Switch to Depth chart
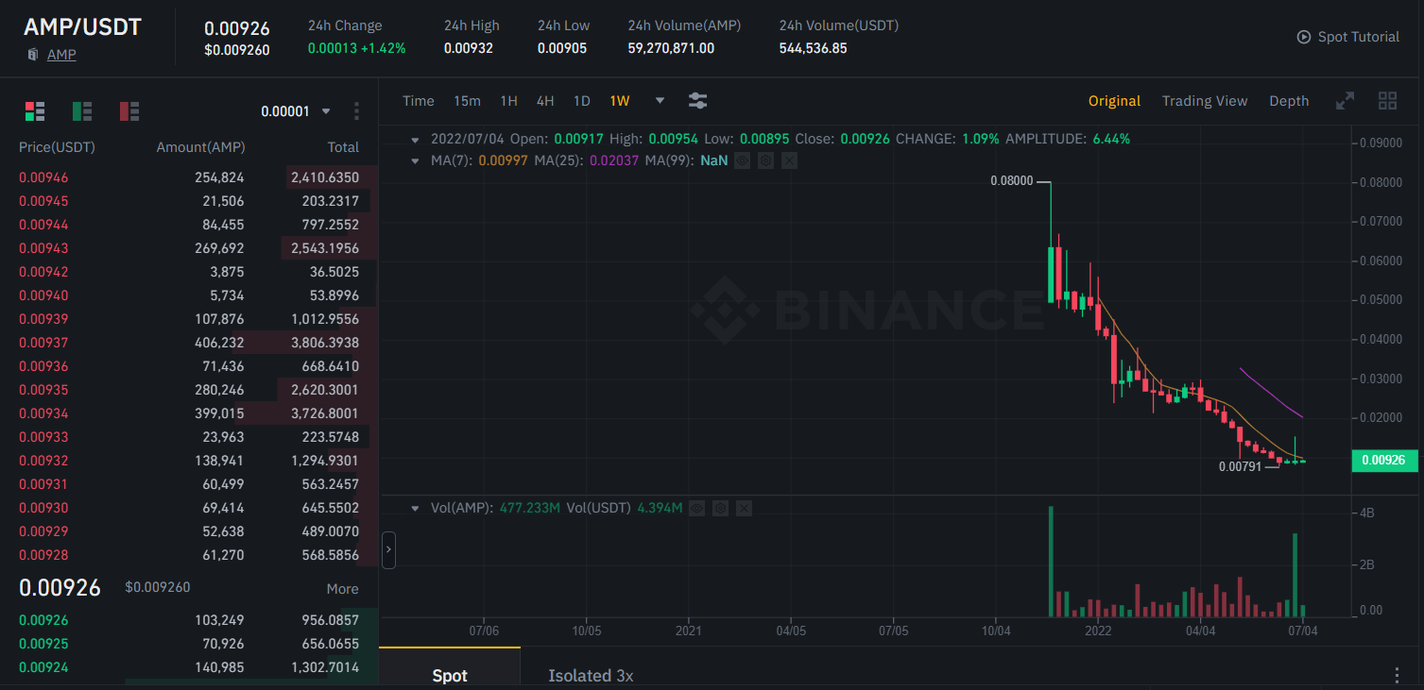The image size is (1424, 690). pyautogui.click(x=1289, y=101)
